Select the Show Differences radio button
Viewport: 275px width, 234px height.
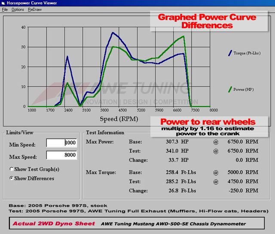[x=12, y=178]
